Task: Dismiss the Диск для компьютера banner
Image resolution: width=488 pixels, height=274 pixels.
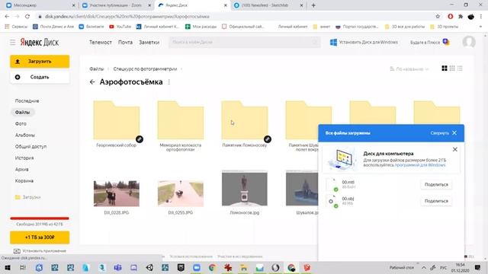Action: click(x=455, y=149)
